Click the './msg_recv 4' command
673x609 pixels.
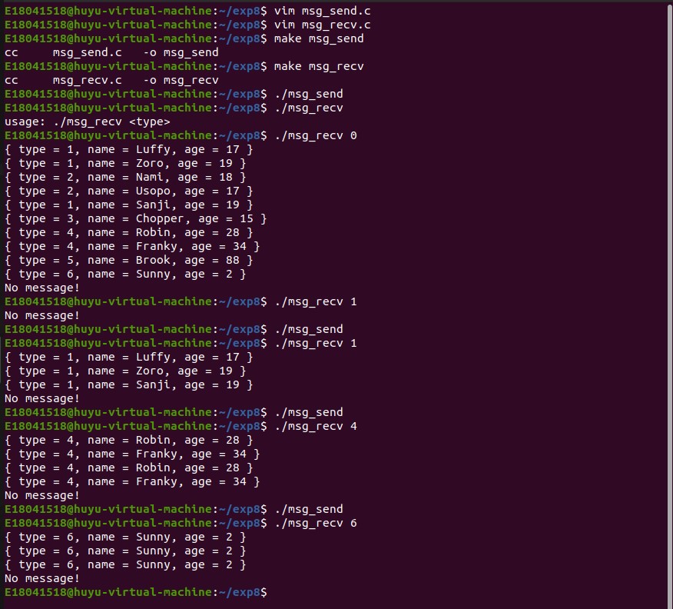316,426
